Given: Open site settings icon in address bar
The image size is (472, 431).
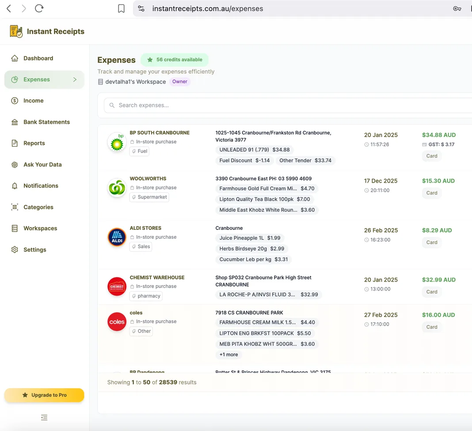Looking at the screenshot, I should point(141,8).
